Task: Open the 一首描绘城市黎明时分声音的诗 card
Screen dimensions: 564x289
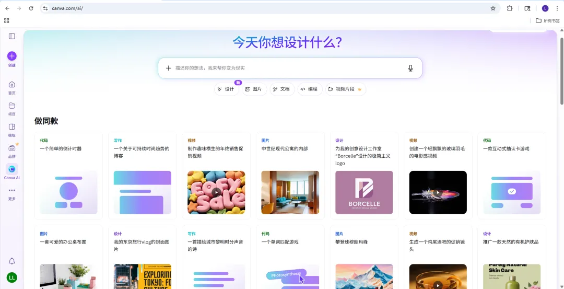Action: click(216, 257)
